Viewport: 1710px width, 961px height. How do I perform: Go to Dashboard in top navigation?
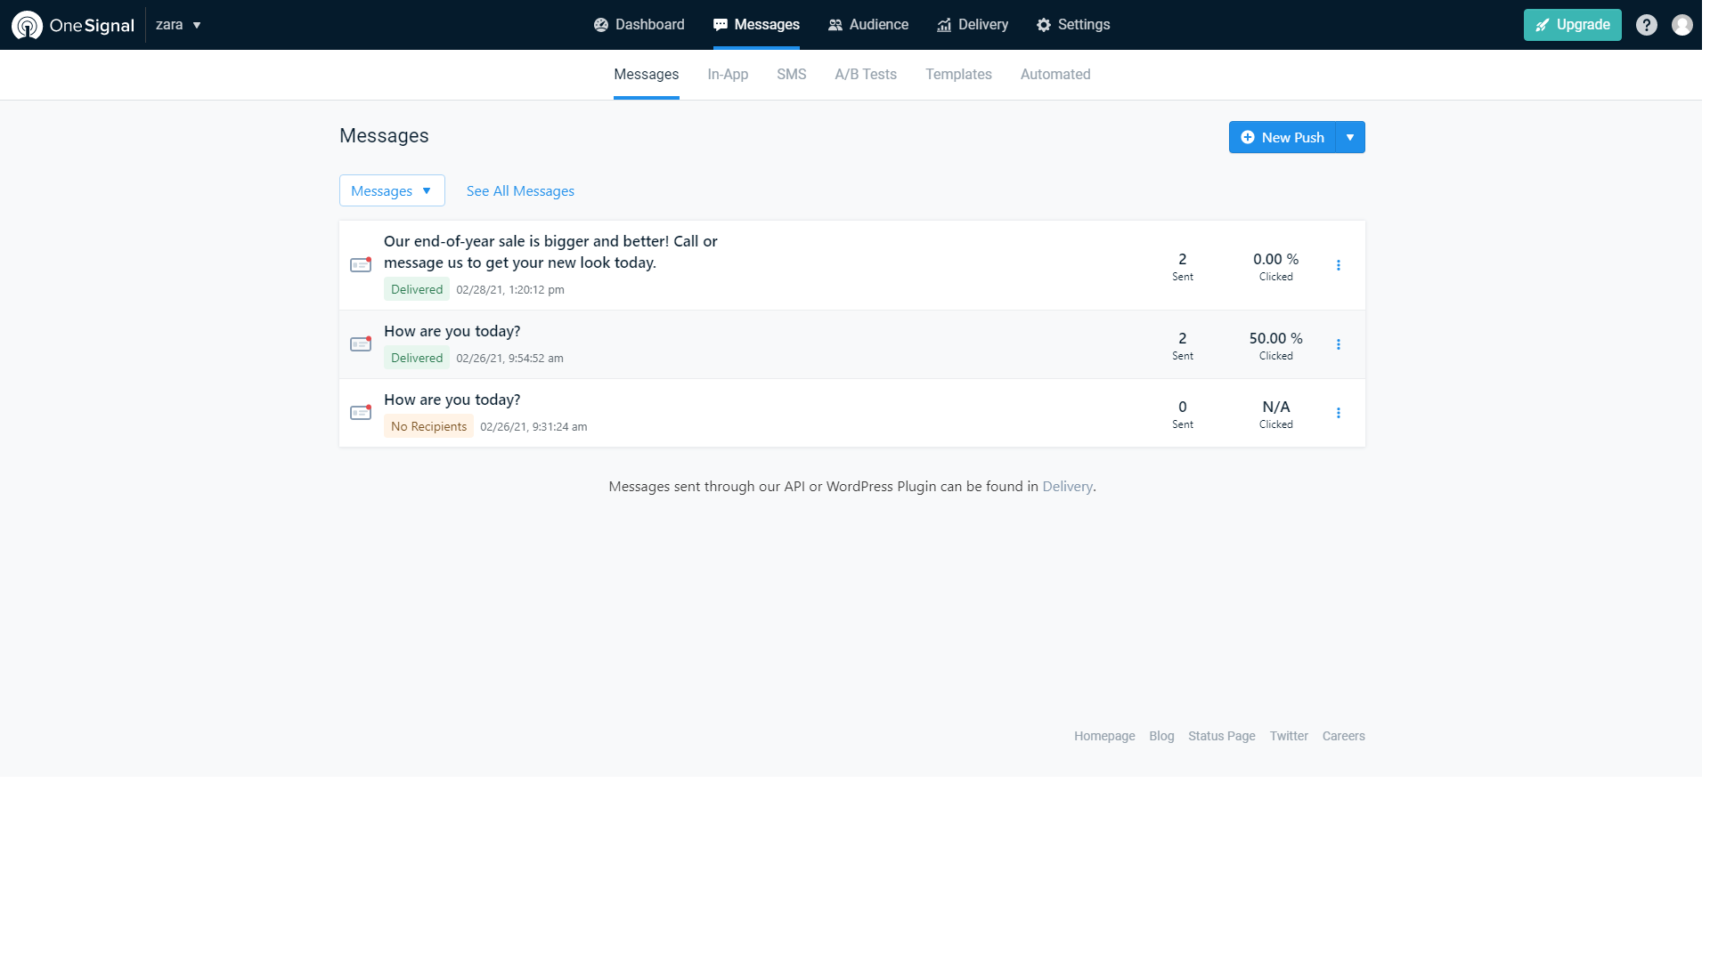tap(639, 25)
